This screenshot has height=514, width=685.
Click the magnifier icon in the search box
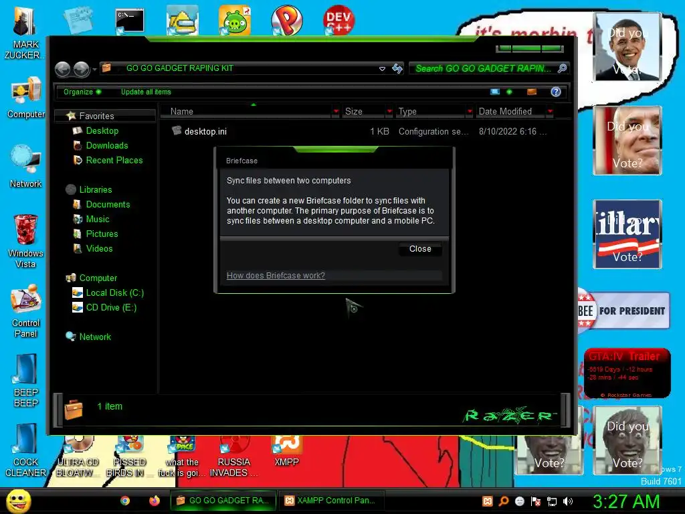(562, 68)
